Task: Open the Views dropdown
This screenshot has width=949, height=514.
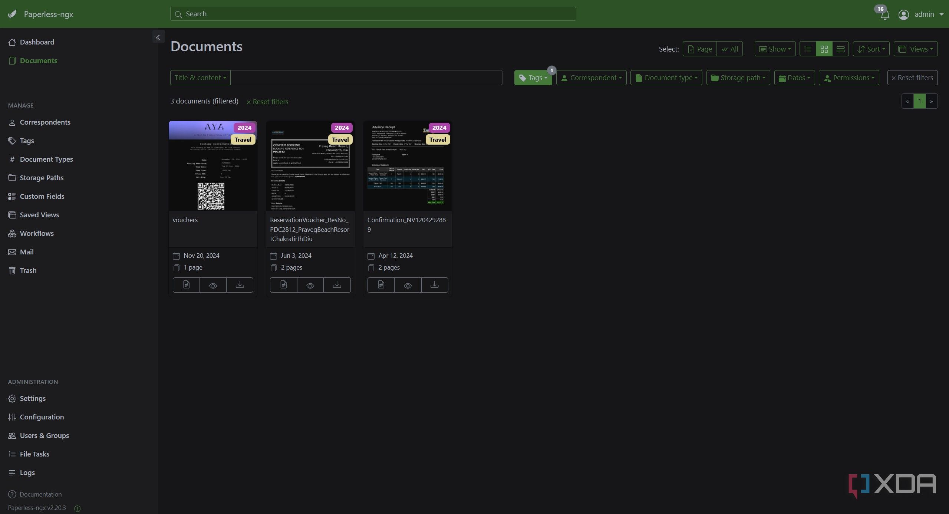Action: pos(916,49)
